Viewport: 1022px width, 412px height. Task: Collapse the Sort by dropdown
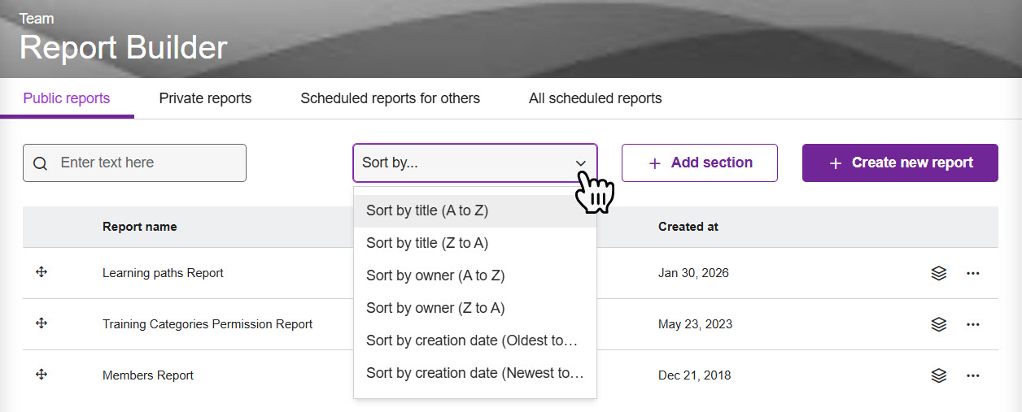tap(580, 163)
